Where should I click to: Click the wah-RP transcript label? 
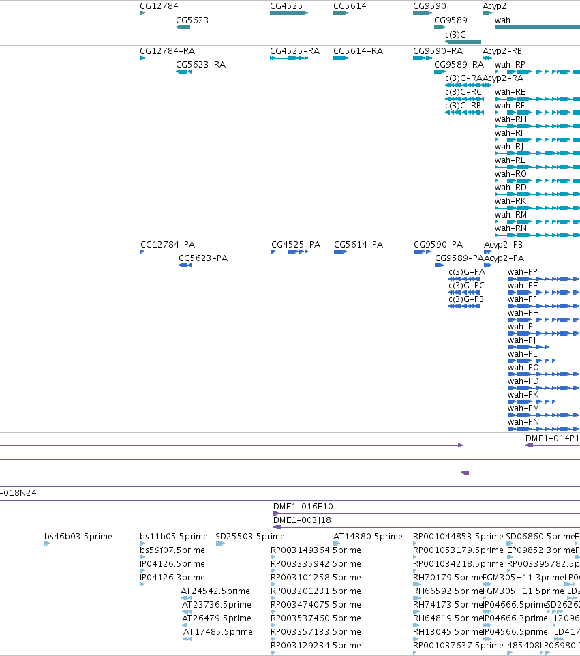click(510, 64)
